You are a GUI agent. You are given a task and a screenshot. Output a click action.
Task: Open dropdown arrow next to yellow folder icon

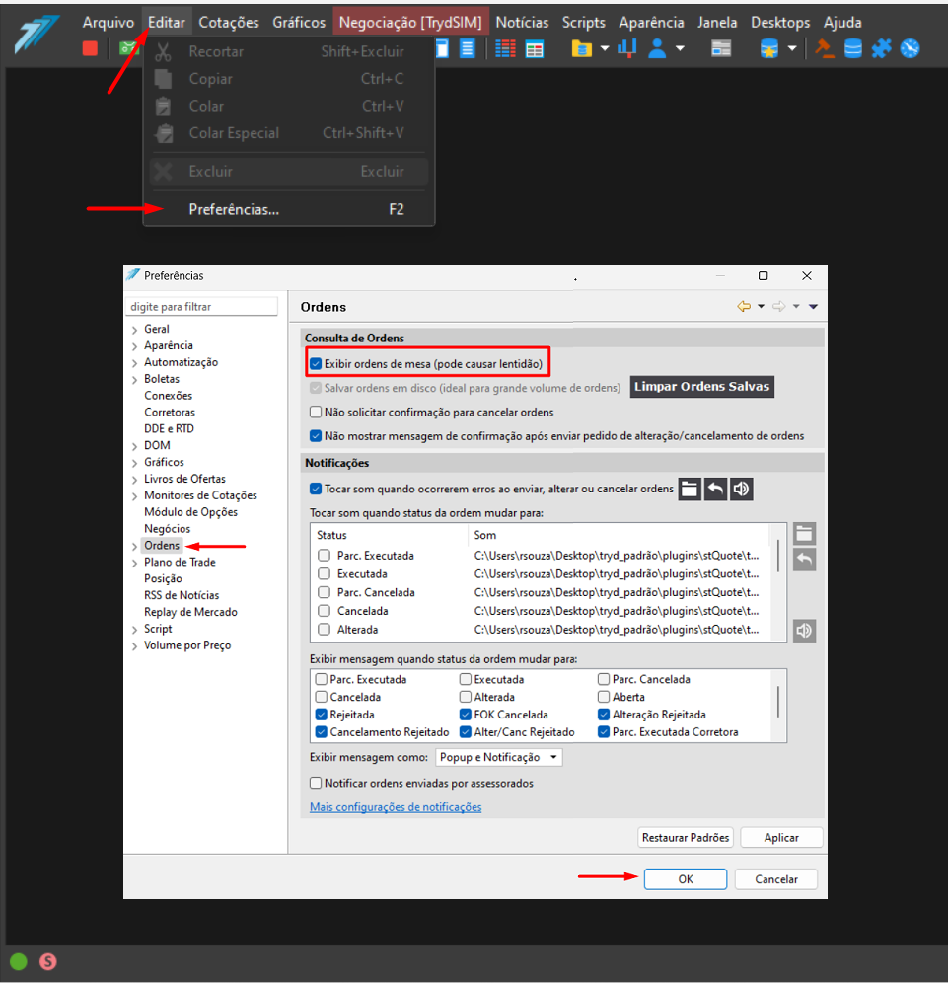[x=605, y=48]
